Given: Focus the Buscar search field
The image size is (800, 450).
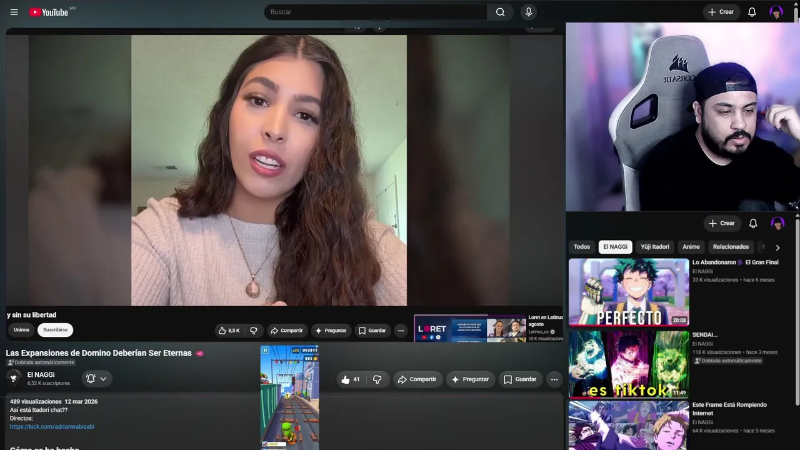Looking at the screenshot, I should click(376, 12).
